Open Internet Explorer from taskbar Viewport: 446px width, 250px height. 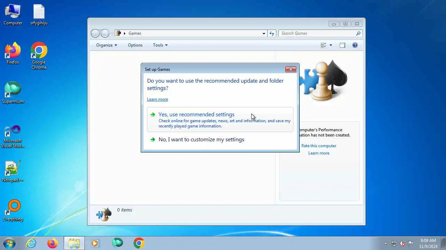31,243
